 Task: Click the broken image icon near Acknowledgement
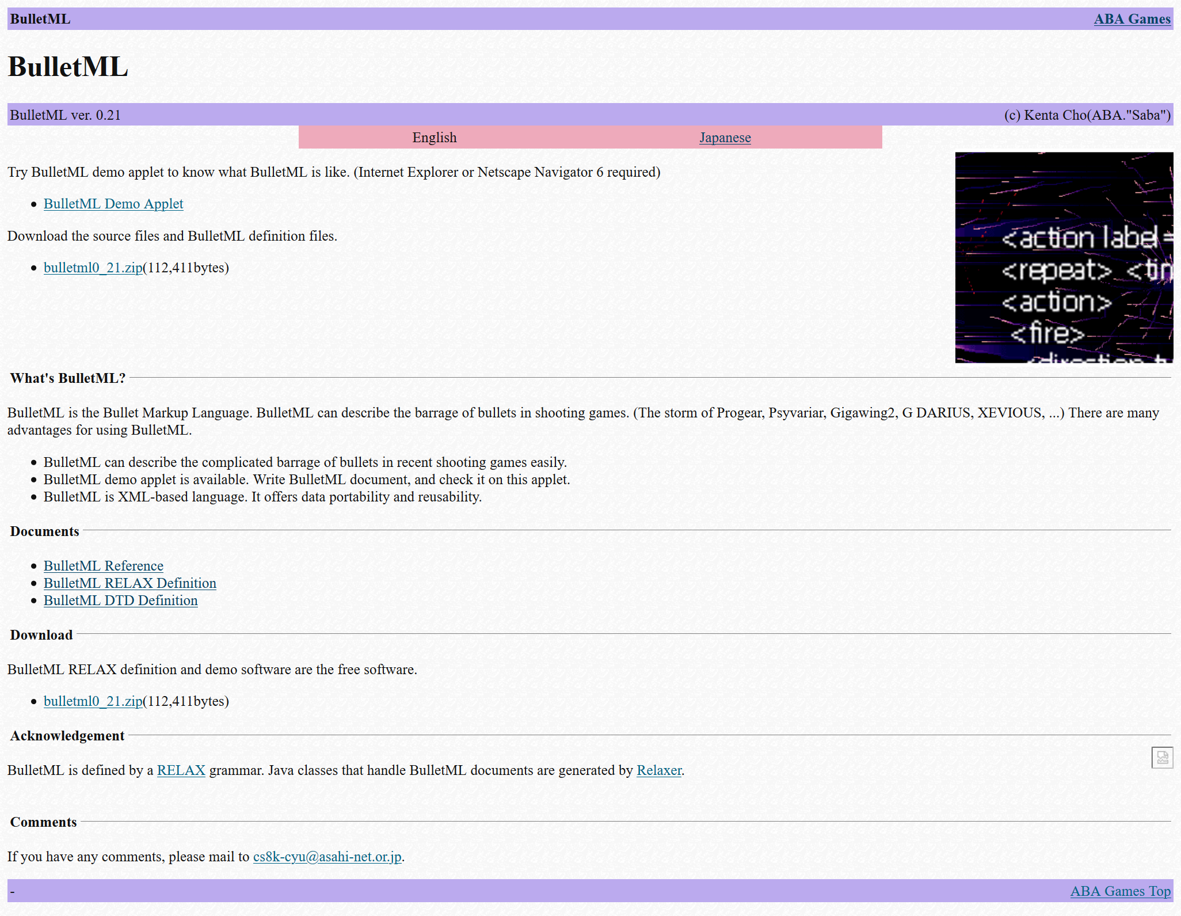[1161, 757]
